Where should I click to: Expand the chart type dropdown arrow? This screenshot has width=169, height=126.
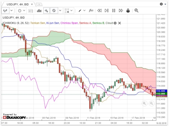[x=11, y=10]
